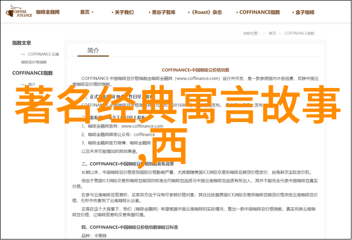Expand the dropdown arrow beside 首页
Viewport: 352px width, 240px height.
tap(92, 12)
